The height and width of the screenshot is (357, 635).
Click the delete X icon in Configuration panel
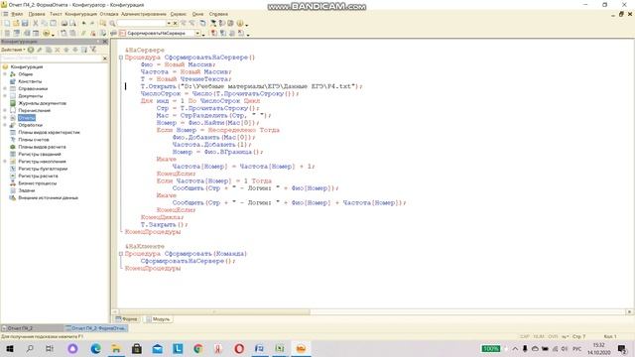click(58, 50)
